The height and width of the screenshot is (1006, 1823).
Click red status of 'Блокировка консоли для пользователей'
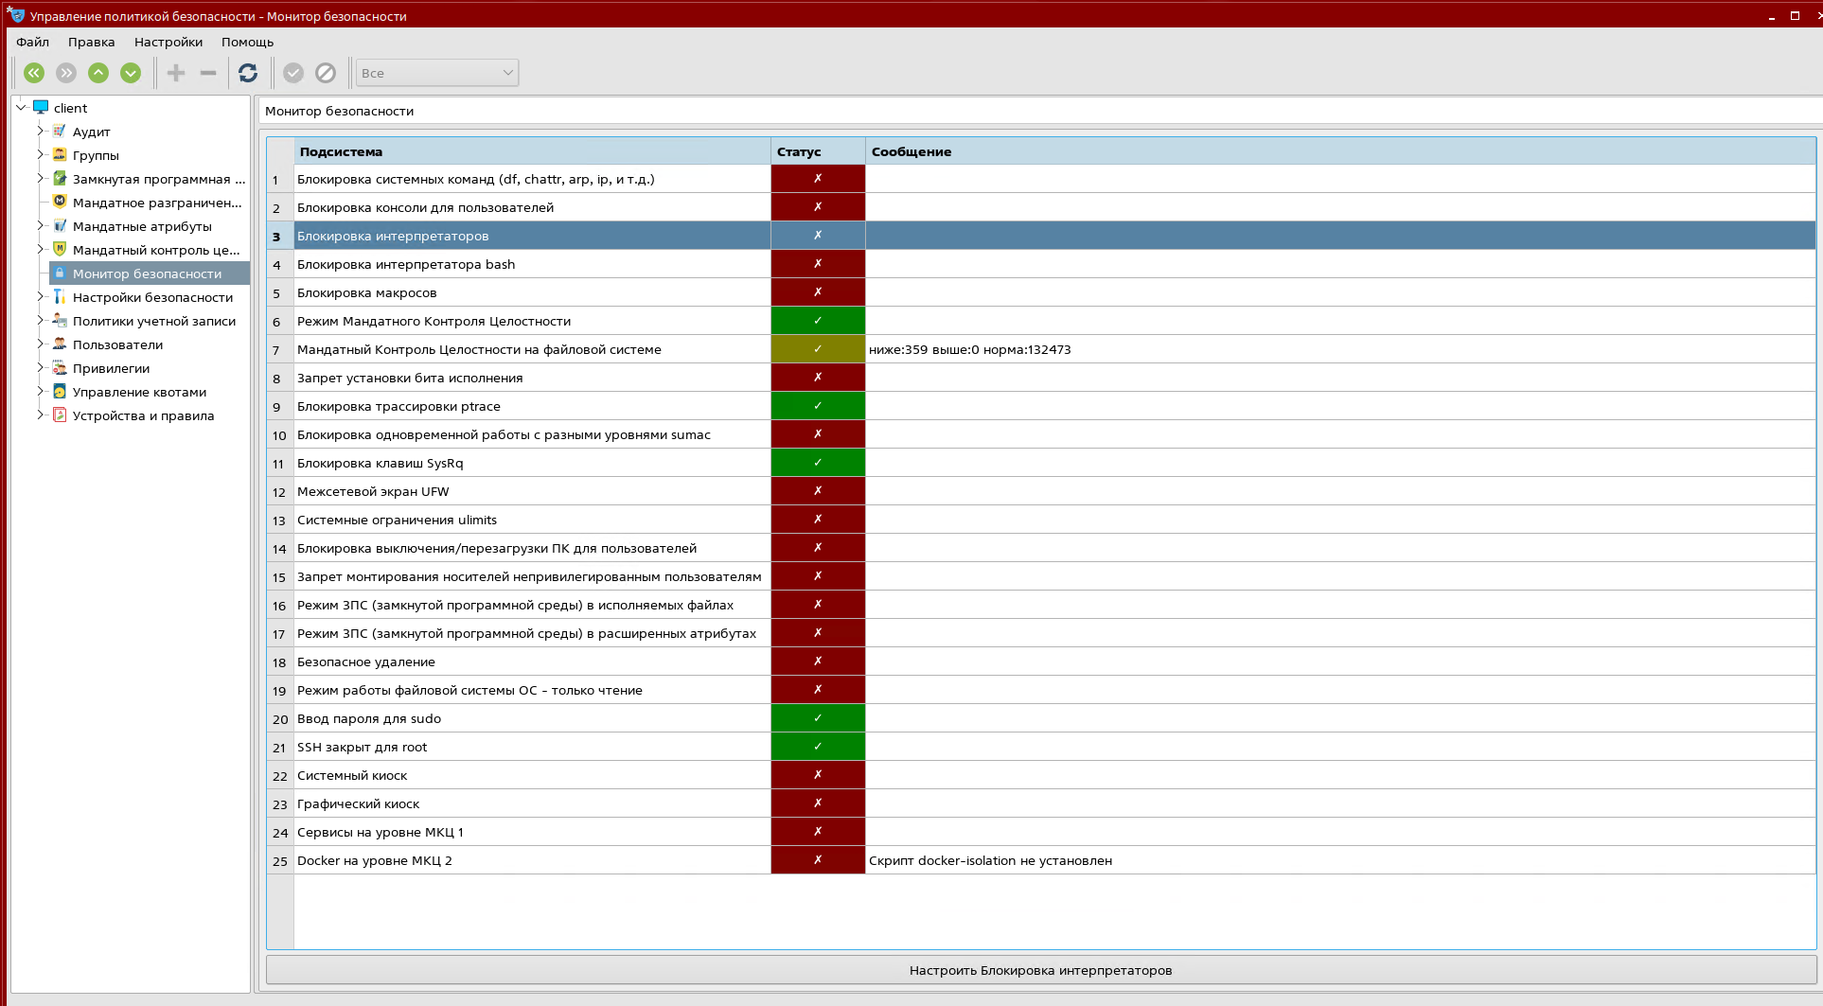coord(818,207)
